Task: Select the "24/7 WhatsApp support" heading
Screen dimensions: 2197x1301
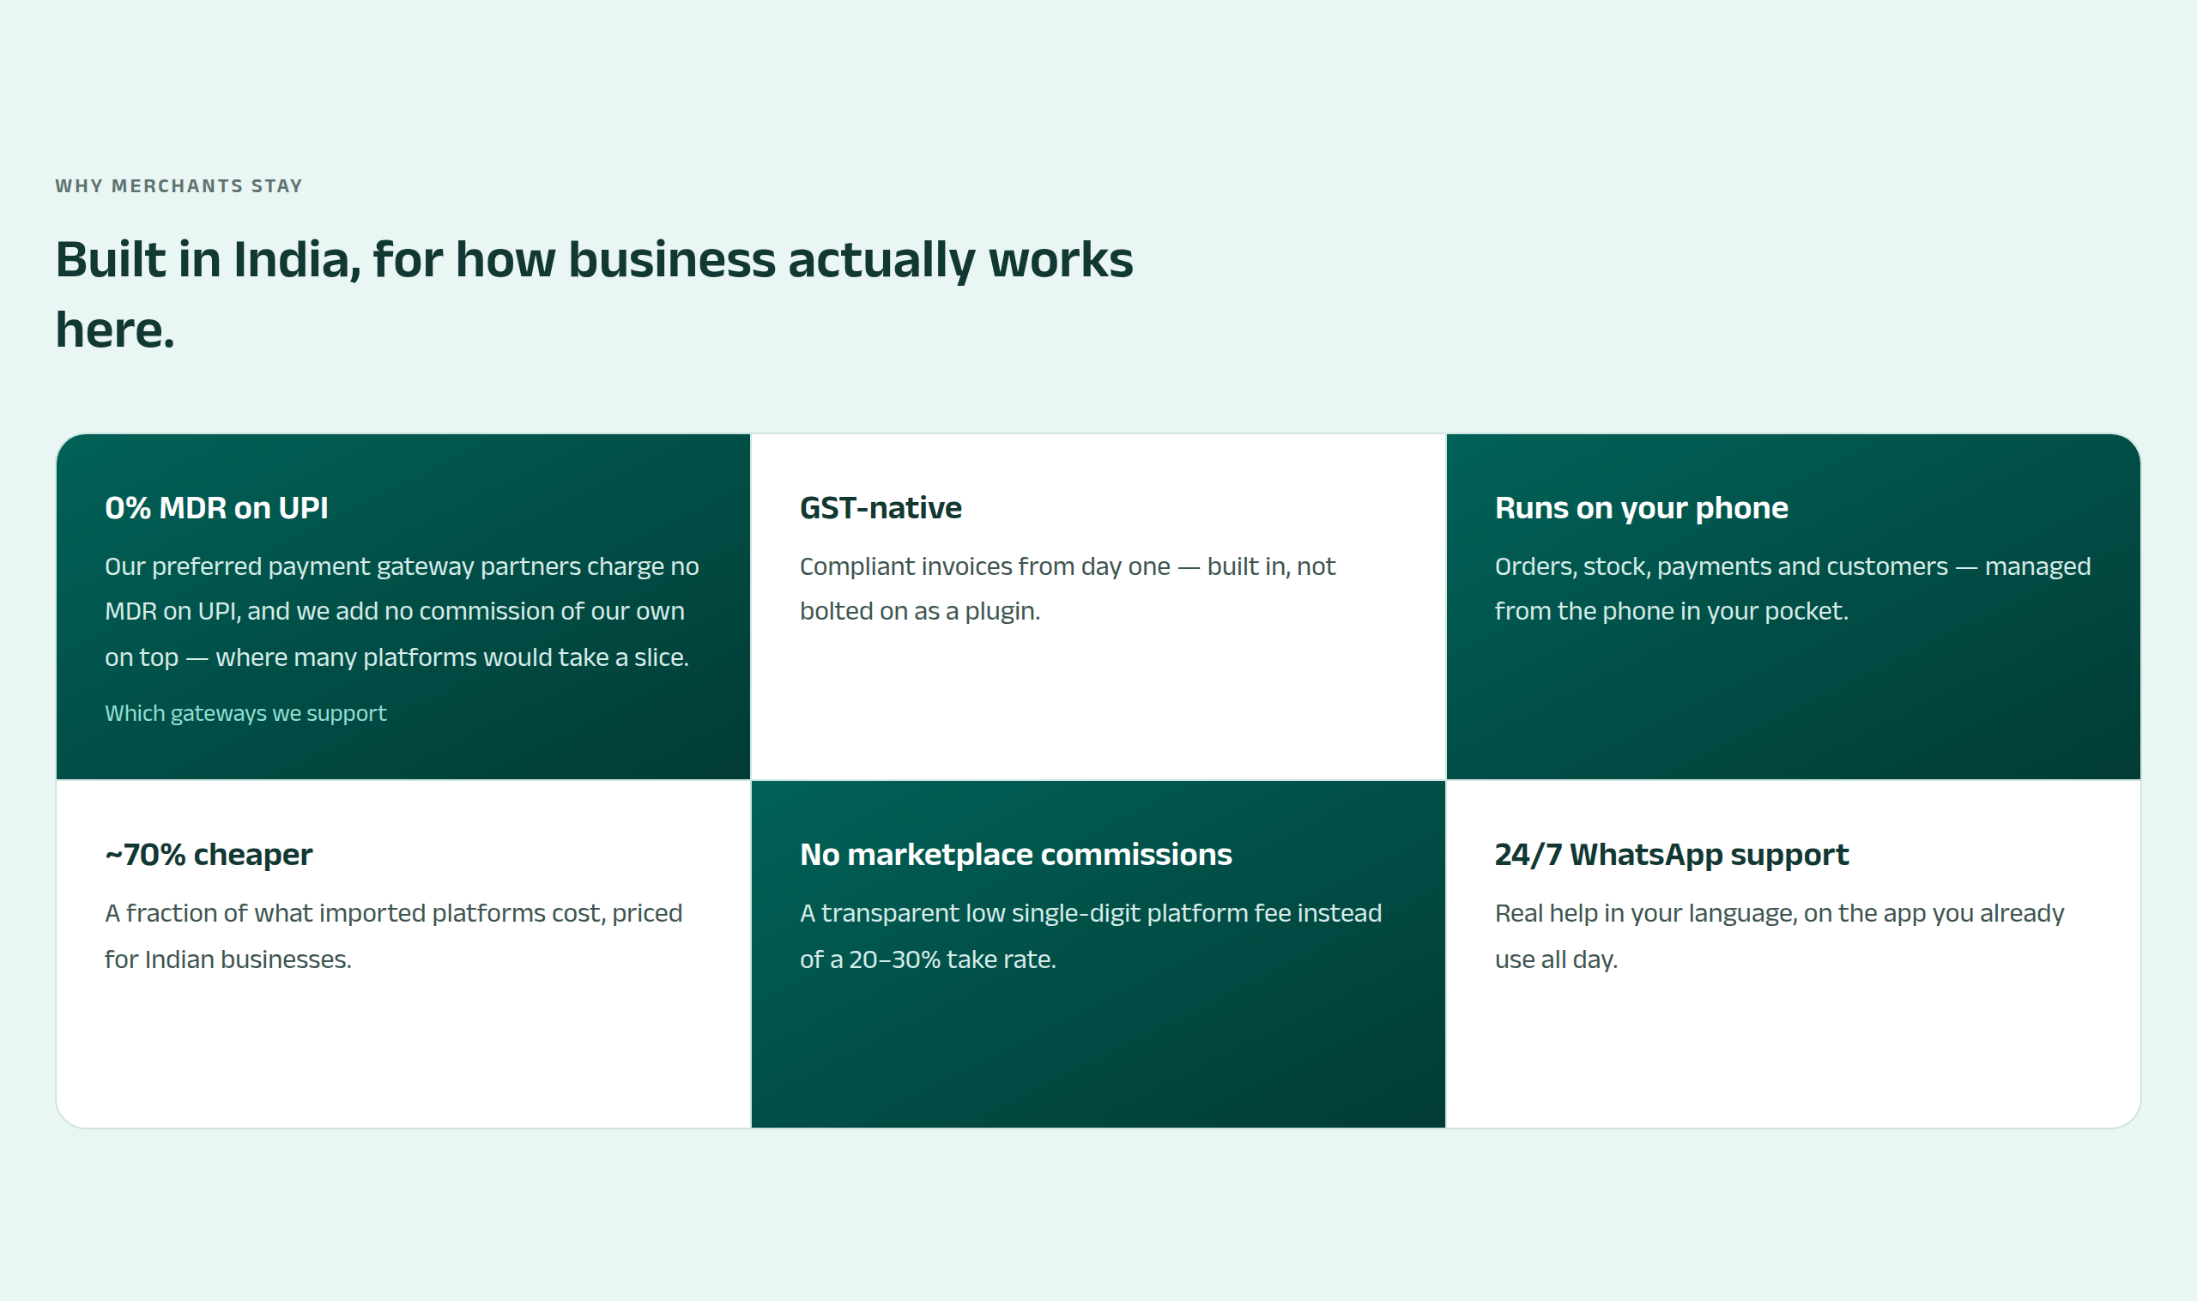Action: (1672, 854)
